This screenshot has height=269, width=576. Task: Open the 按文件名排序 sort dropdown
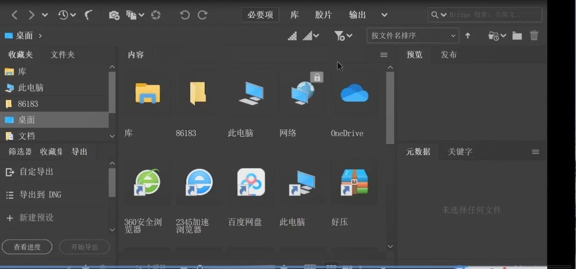point(413,36)
